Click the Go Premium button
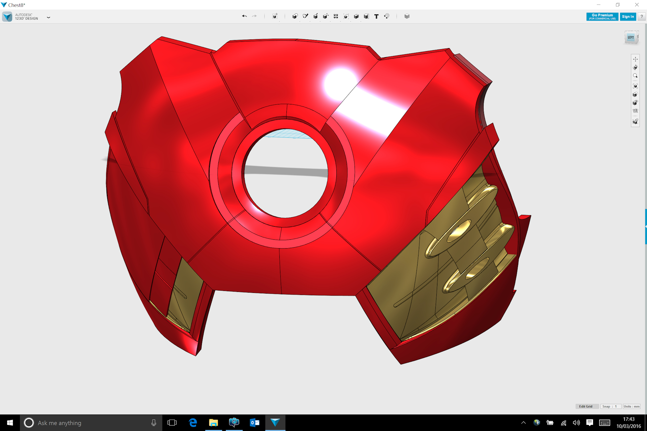 pyautogui.click(x=602, y=16)
